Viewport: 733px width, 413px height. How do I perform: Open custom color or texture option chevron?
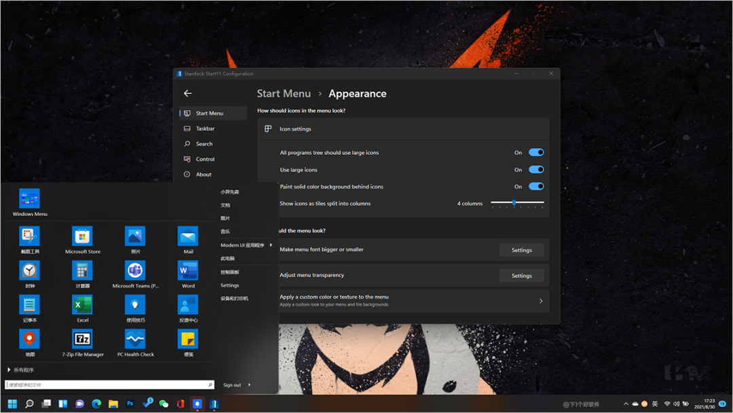(540, 301)
